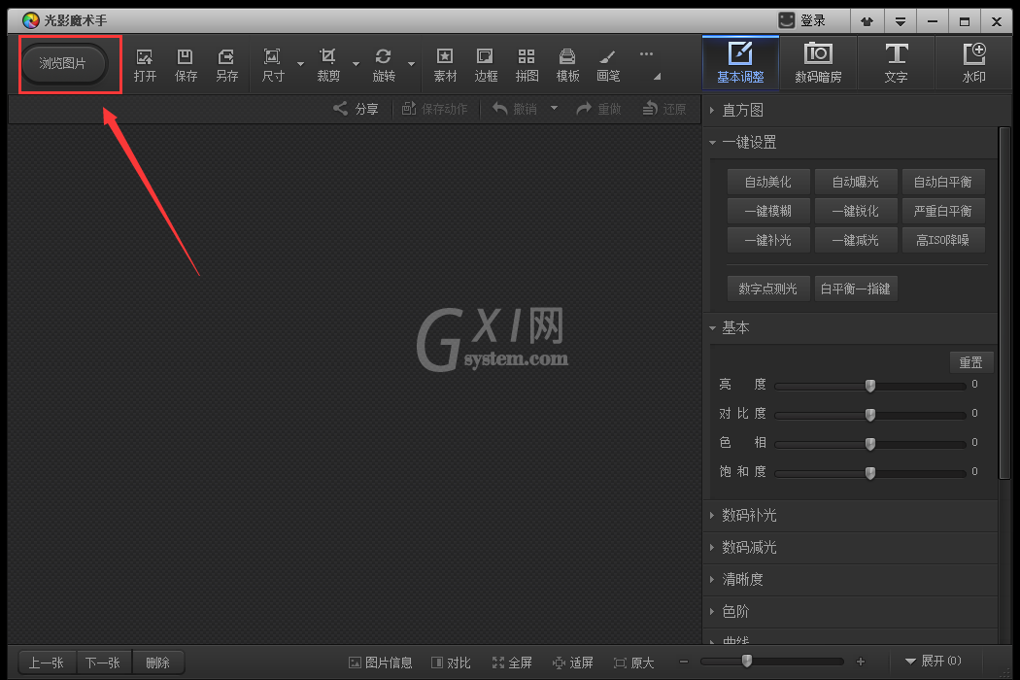Switch to 基本调整 tab
Viewport: 1020px width, 680px height.
coord(740,62)
